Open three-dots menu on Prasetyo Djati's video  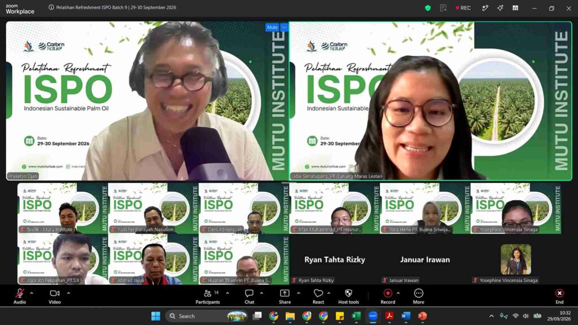click(x=284, y=27)
